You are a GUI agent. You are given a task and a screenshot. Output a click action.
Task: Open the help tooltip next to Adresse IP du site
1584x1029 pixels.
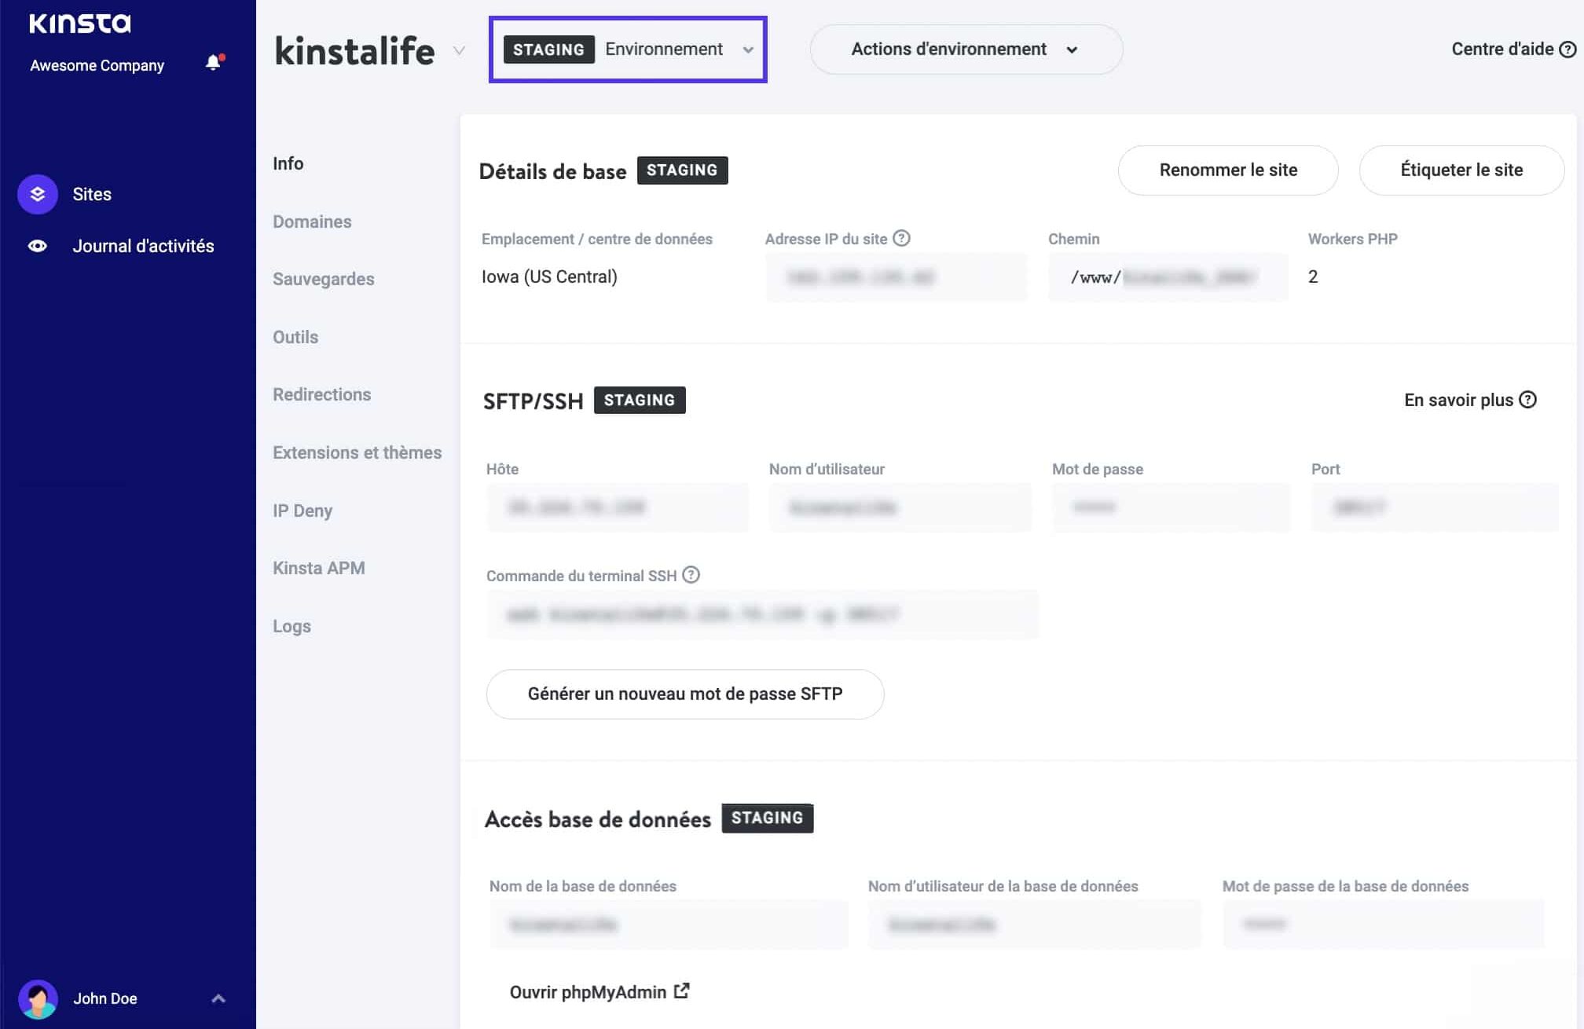902,238
